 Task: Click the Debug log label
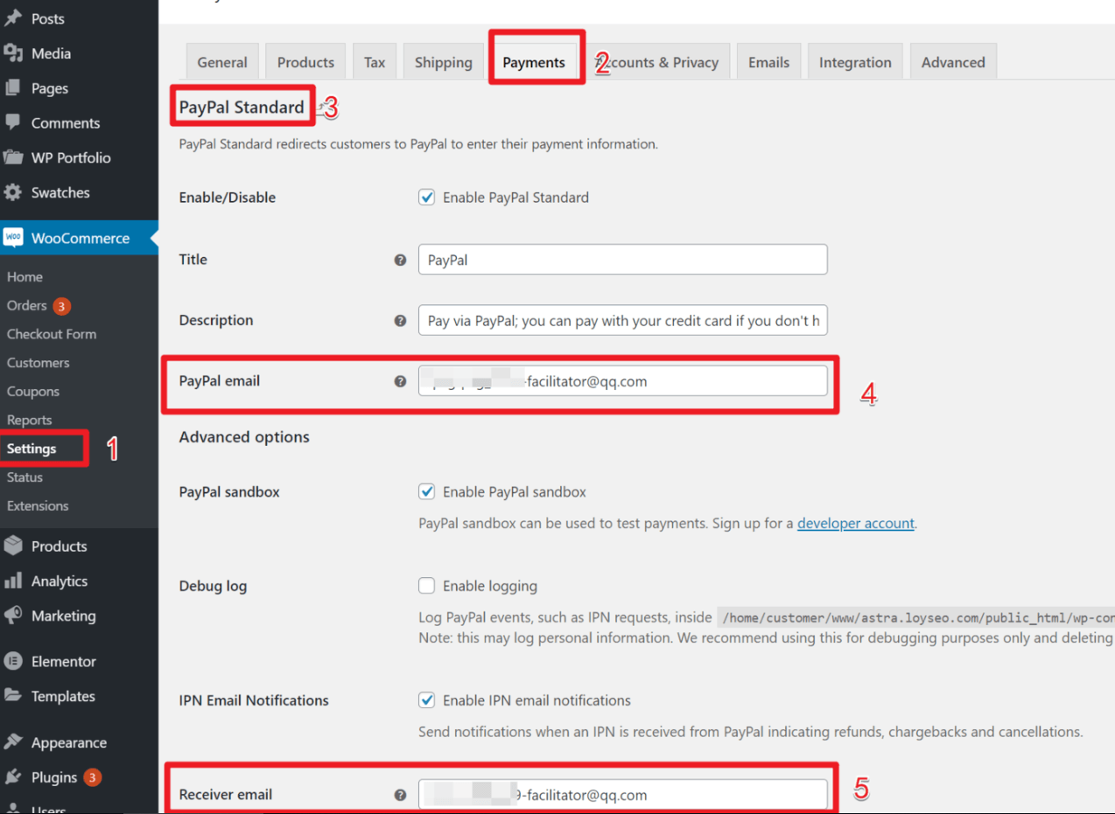(x=213, y=587)
